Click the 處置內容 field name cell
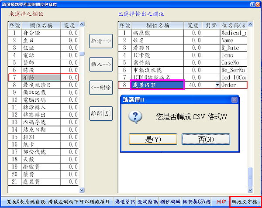Screen dimensions: 262x208 pos(157,85)
